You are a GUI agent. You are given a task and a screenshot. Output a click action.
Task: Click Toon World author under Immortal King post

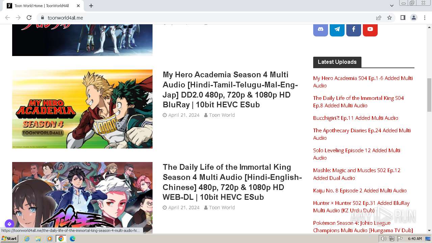pos(222,208)
